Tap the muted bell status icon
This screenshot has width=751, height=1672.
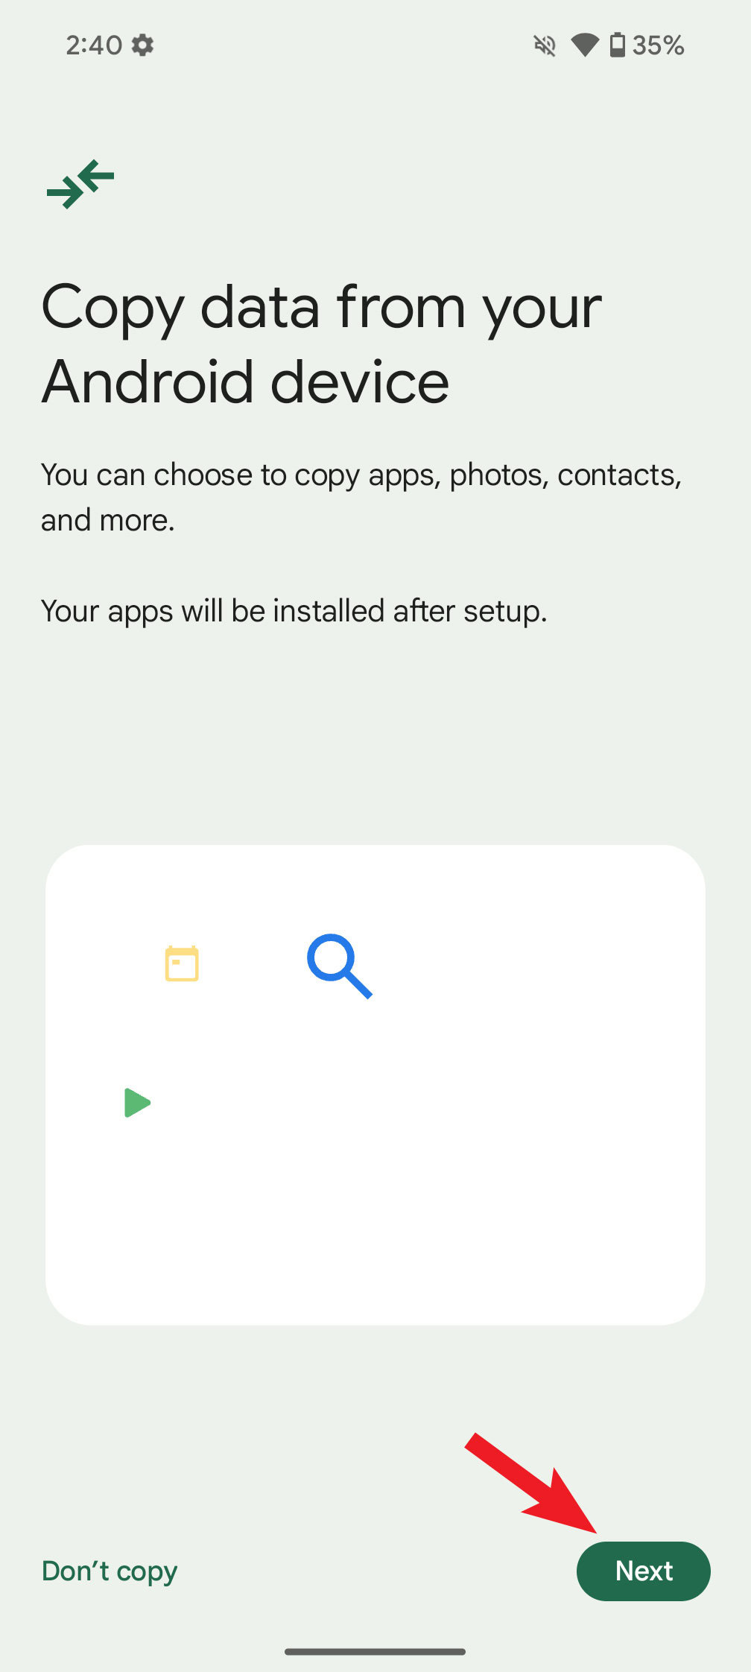(x=545, y=46)
